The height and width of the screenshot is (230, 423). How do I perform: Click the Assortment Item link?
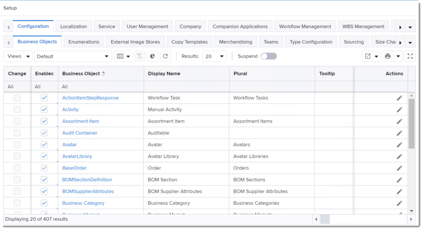80,121
